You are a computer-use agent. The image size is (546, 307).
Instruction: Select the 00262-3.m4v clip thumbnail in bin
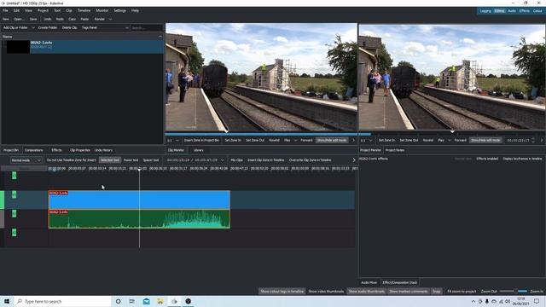[x=18, y=47]
